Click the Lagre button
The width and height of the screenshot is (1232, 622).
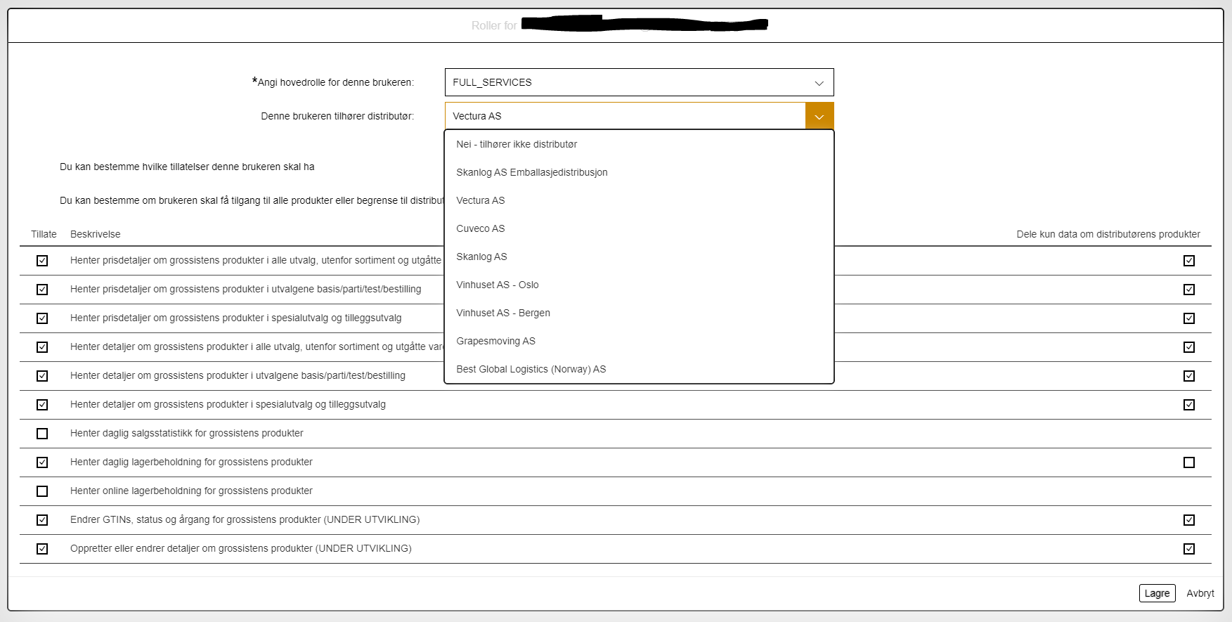[x=1157, y=593]
